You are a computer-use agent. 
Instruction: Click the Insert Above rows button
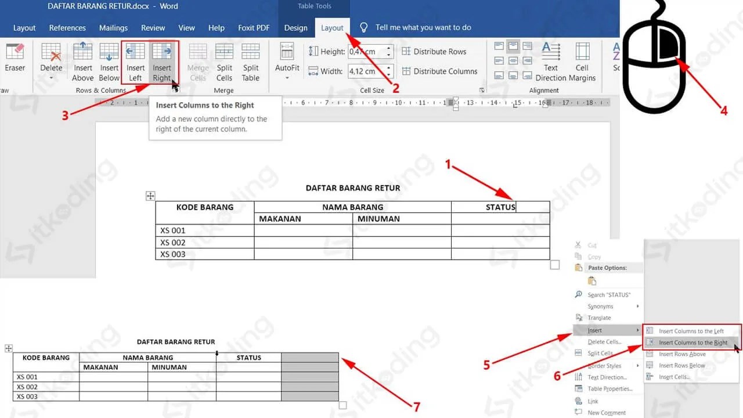82,62
